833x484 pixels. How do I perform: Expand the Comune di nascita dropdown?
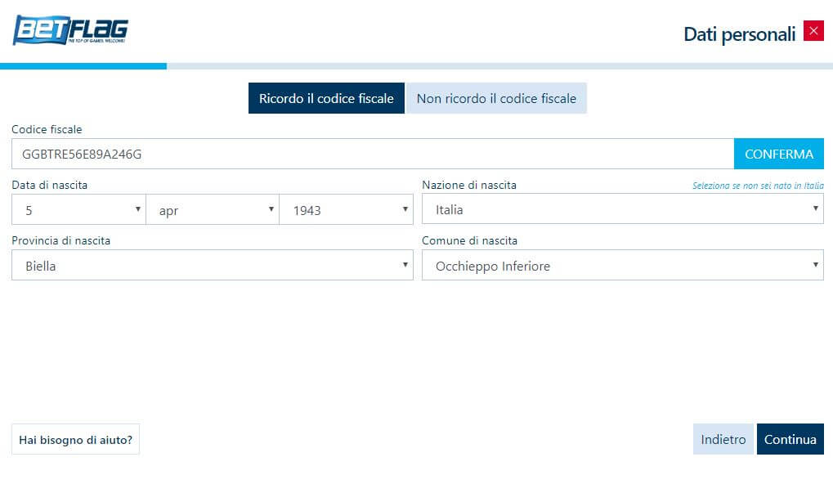(x=623, y=265)
